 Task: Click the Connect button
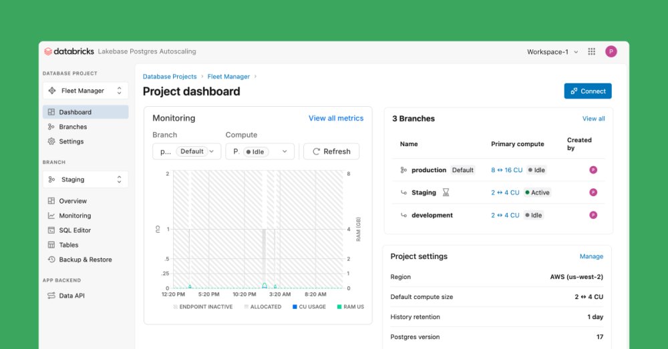tap(588, 91)
